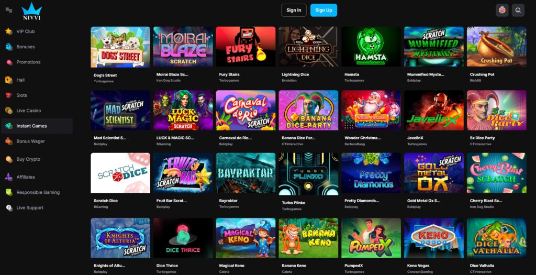Click the Bonuses gift icon
Viewport: 536px width, 275px height.
click(x=9, y=47)
